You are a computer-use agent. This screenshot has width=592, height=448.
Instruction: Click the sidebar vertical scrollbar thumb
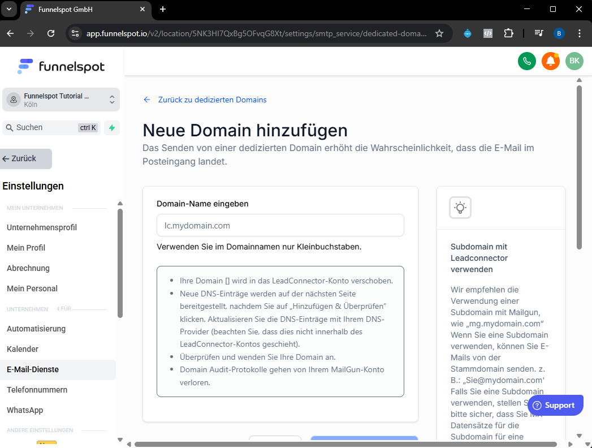(120, 263)
